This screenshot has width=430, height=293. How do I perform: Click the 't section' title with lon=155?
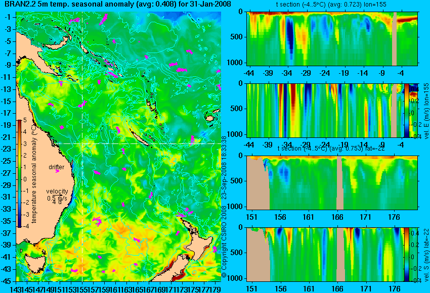pyautogui.click(x=331, y=5)
